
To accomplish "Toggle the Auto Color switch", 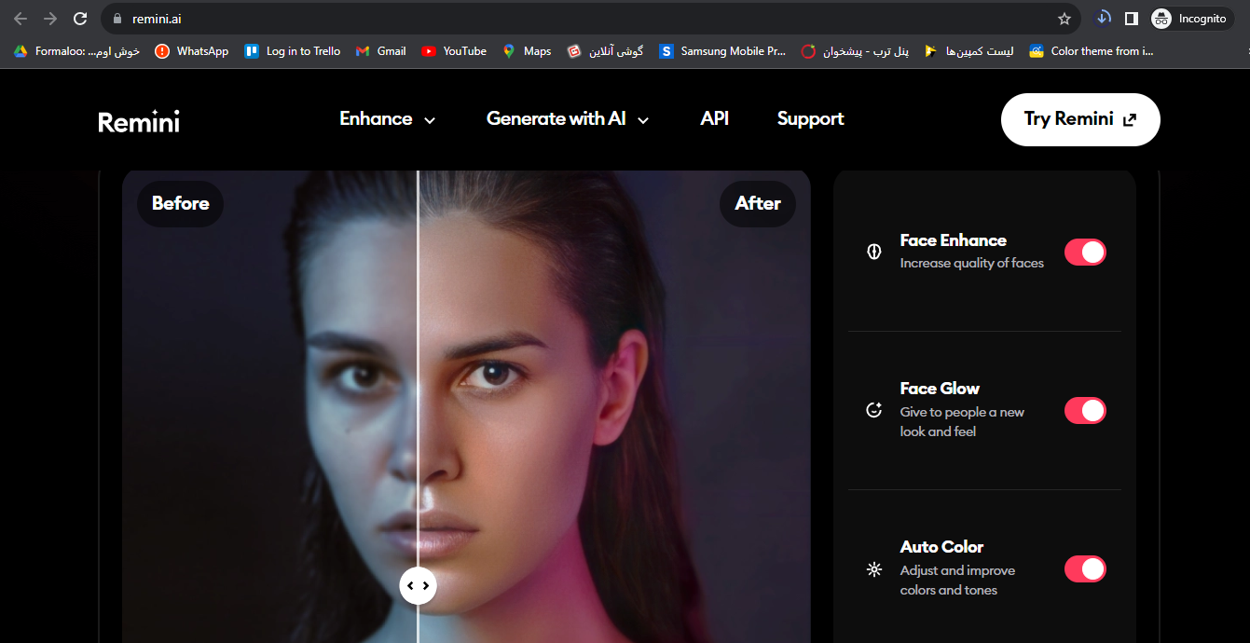I will point(1085,569).
